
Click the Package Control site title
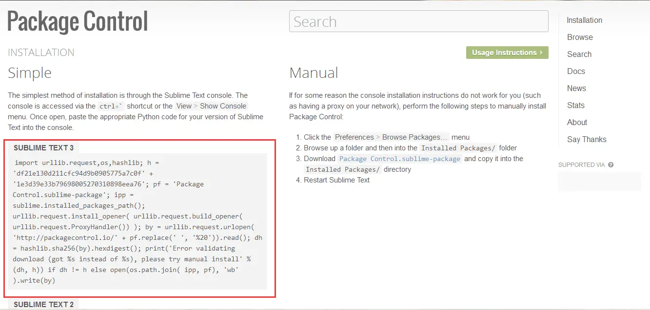click(78, 21)
